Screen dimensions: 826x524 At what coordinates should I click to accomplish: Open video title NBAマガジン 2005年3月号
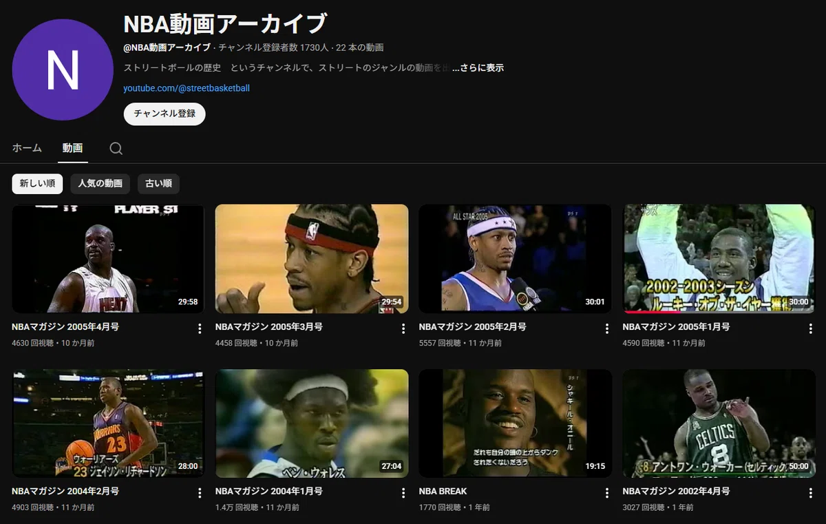click(269, 326)
